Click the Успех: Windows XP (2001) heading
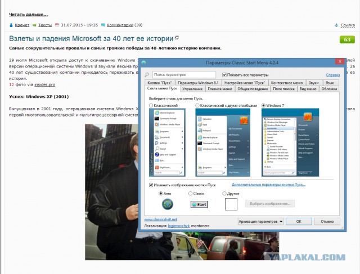 click(39, 96)
